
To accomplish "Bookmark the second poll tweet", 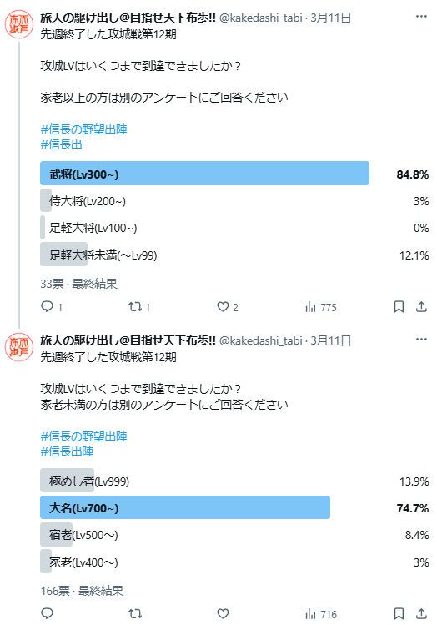I will [x=399, y=613].
